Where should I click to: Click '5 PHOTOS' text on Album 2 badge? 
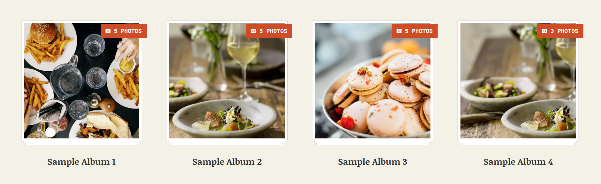273,31
